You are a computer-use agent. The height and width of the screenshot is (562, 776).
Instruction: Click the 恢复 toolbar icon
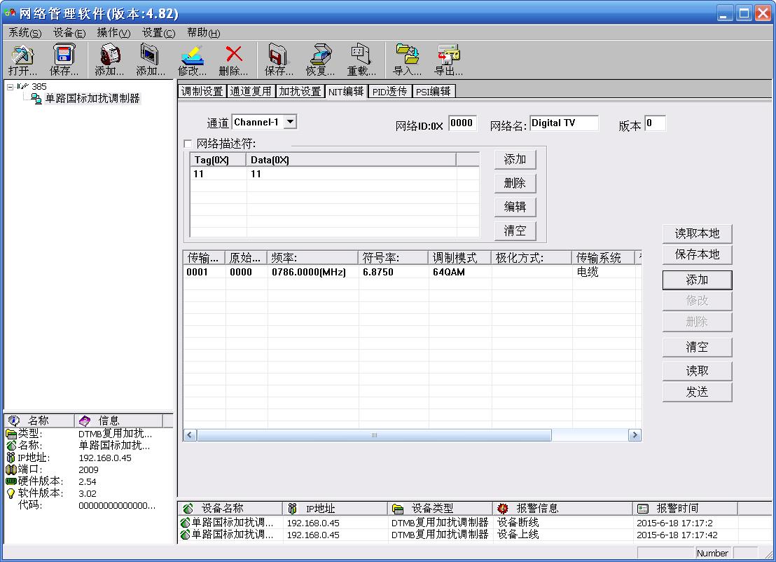coord(321,54)
